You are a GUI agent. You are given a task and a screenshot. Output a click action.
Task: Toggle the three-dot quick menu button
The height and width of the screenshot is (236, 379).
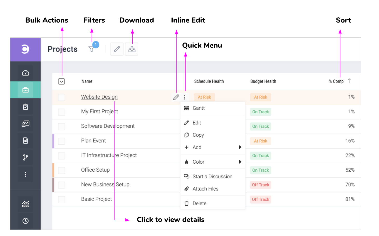(x=185, y=97)
